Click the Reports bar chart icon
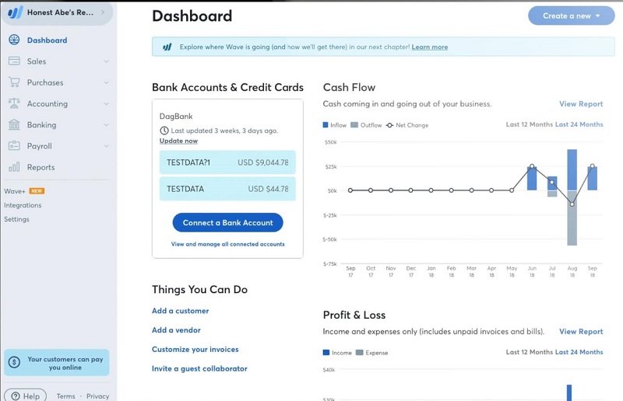The image size is (623, 401). click(14, 167)
